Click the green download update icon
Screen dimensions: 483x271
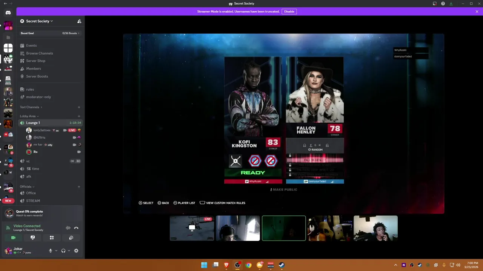click(x=451, y=3)
